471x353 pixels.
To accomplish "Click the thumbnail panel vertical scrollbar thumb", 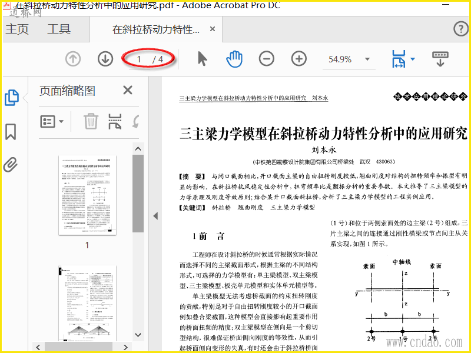I will (138, 194).
